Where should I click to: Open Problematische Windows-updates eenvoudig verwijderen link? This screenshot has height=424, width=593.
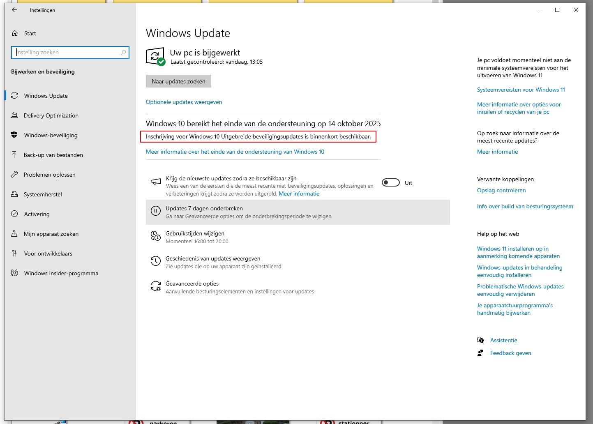coord(520,290)
